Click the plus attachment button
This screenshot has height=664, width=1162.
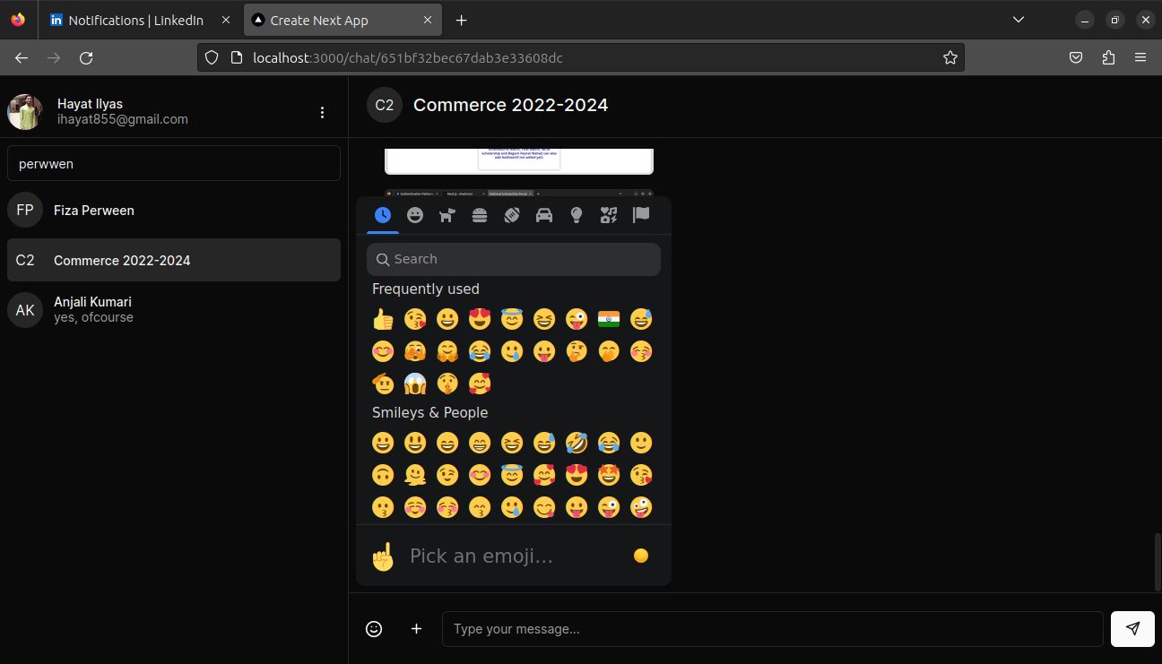tap(416, 629)
